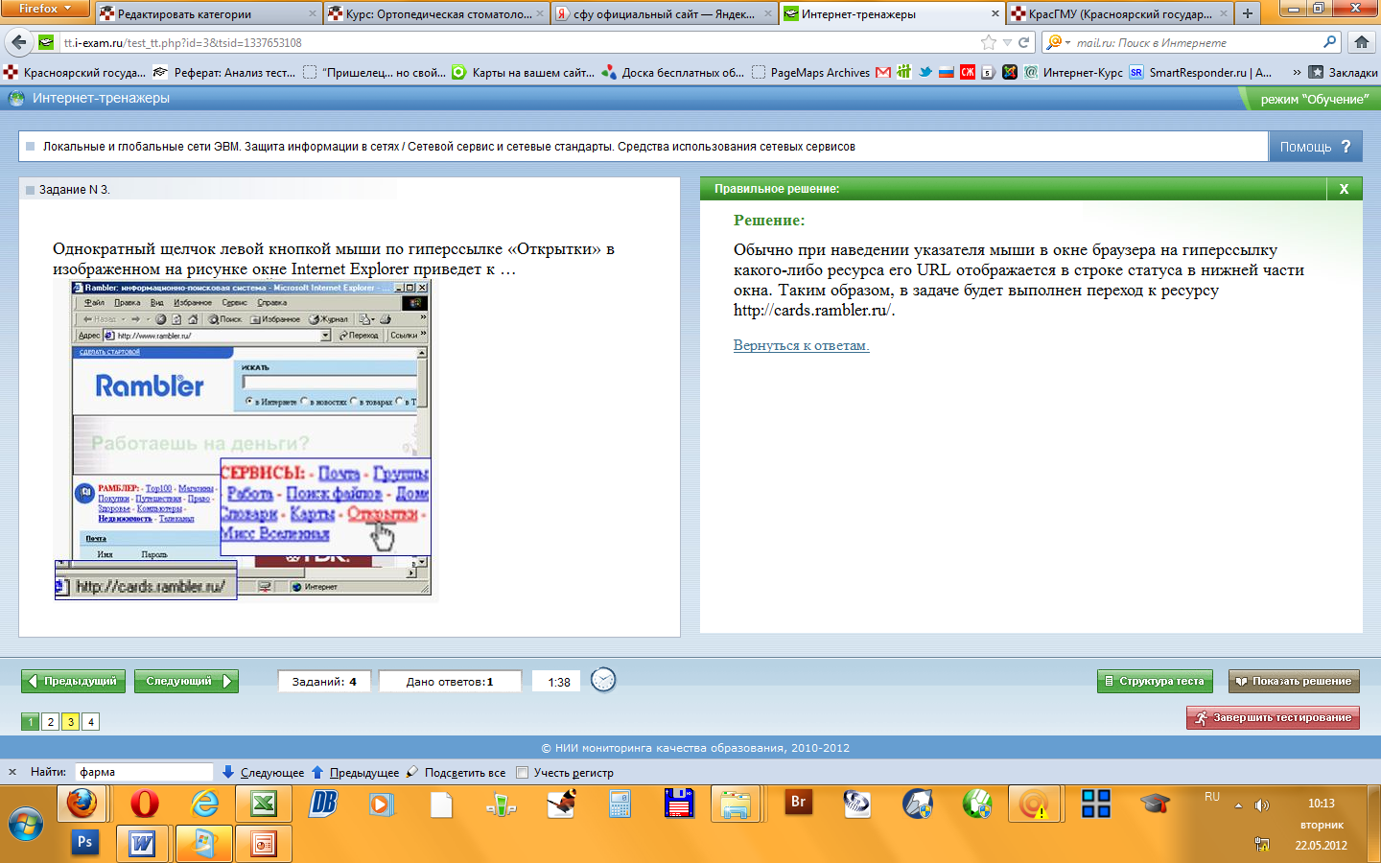The width and height of the screenshot is (1381, 863).
Task: Click the volume speaker tray icon
Action: click(1262, 805)
